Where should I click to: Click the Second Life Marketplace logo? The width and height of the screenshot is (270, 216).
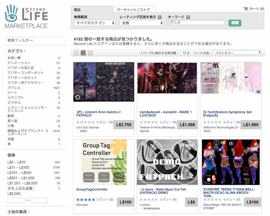coord(26,16)
